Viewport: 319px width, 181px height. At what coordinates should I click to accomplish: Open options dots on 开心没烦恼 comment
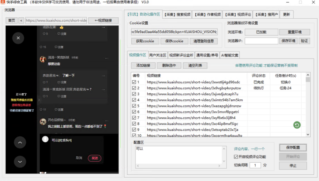107,121
